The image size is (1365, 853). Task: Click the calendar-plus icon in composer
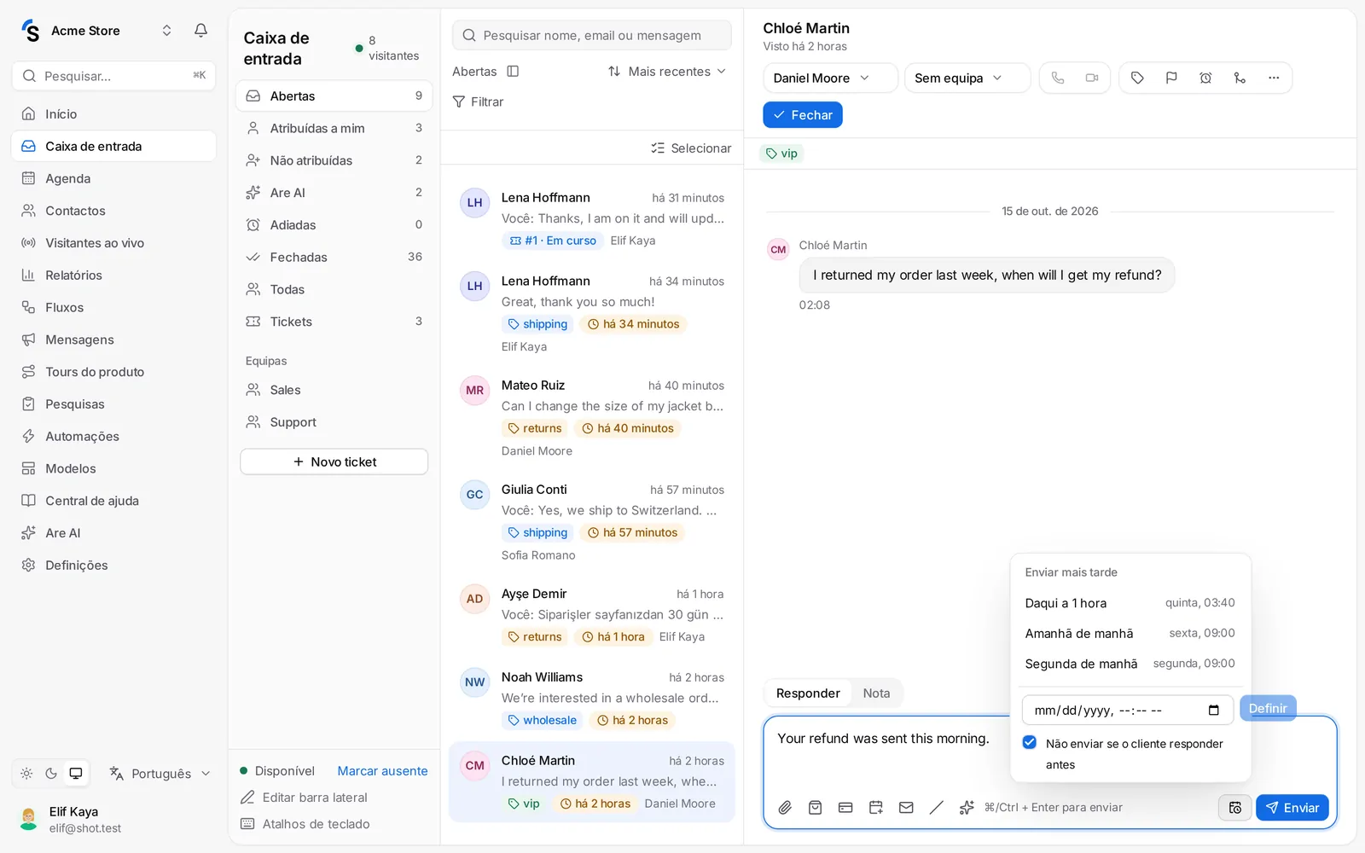click(x=876, y=808)
